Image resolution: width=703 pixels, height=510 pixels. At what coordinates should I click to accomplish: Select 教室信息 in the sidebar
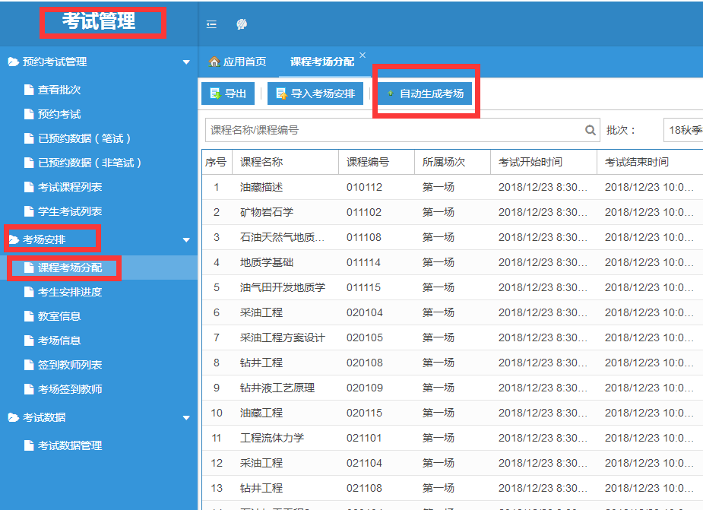point(59,316)
